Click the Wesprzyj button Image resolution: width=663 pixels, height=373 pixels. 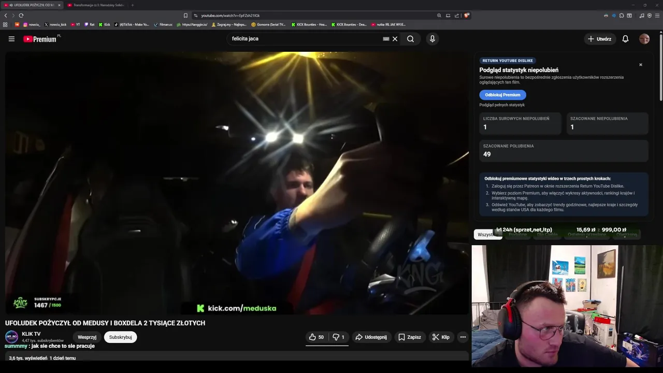pos(87,337)
